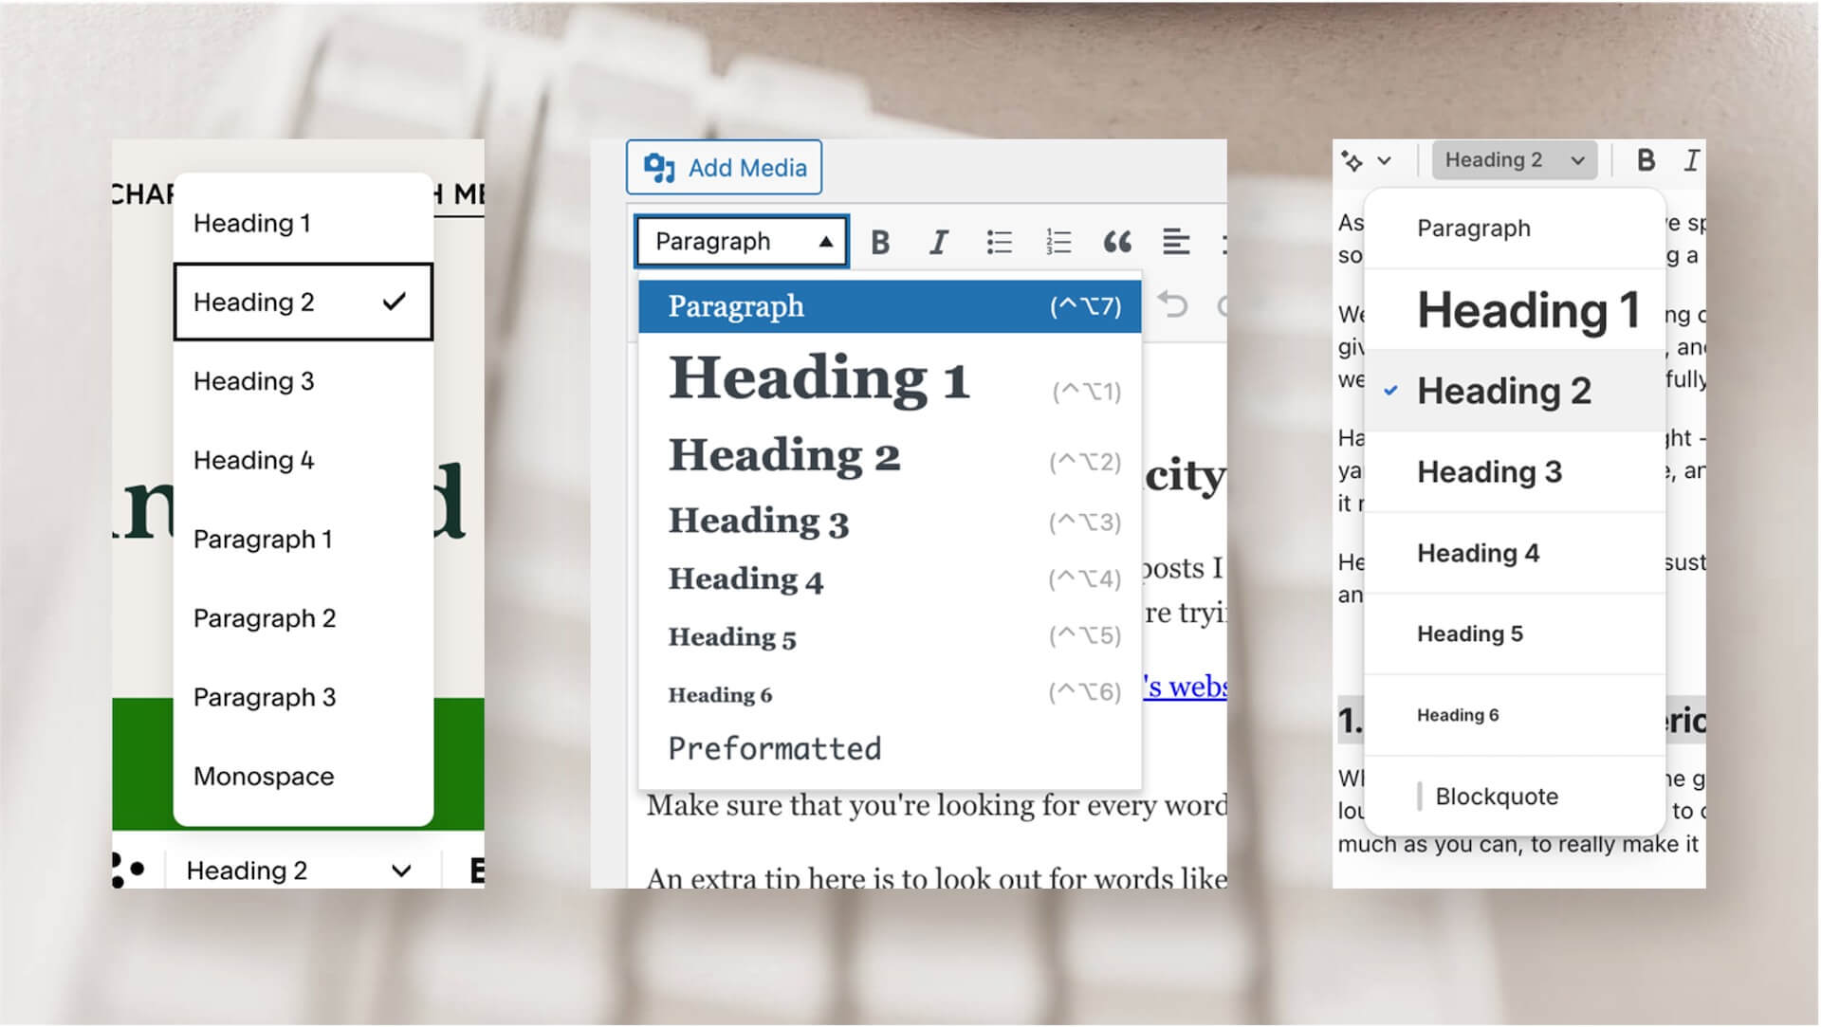
Task: Choose Monospace from the left format list
Action: [263, 776]
